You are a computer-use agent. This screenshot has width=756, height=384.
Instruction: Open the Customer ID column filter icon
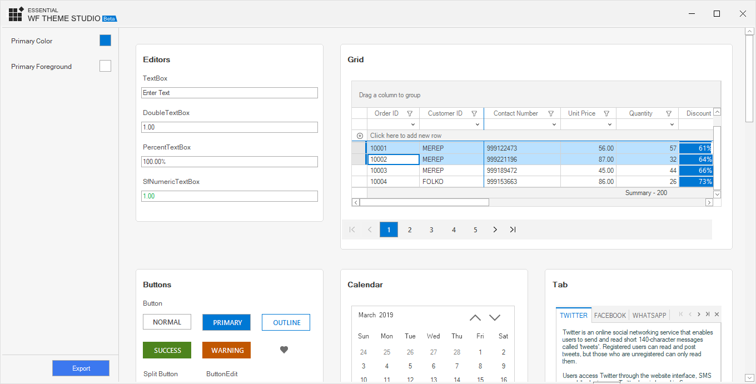coord(474,113)
